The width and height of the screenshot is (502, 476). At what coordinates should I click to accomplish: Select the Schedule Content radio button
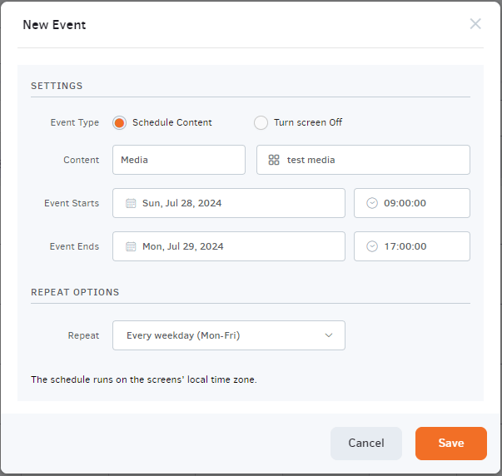(119, 122)
